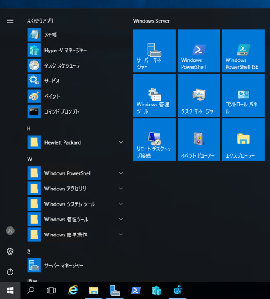
Task: Open コントロール パネル tile
Action: click(244, 95)
